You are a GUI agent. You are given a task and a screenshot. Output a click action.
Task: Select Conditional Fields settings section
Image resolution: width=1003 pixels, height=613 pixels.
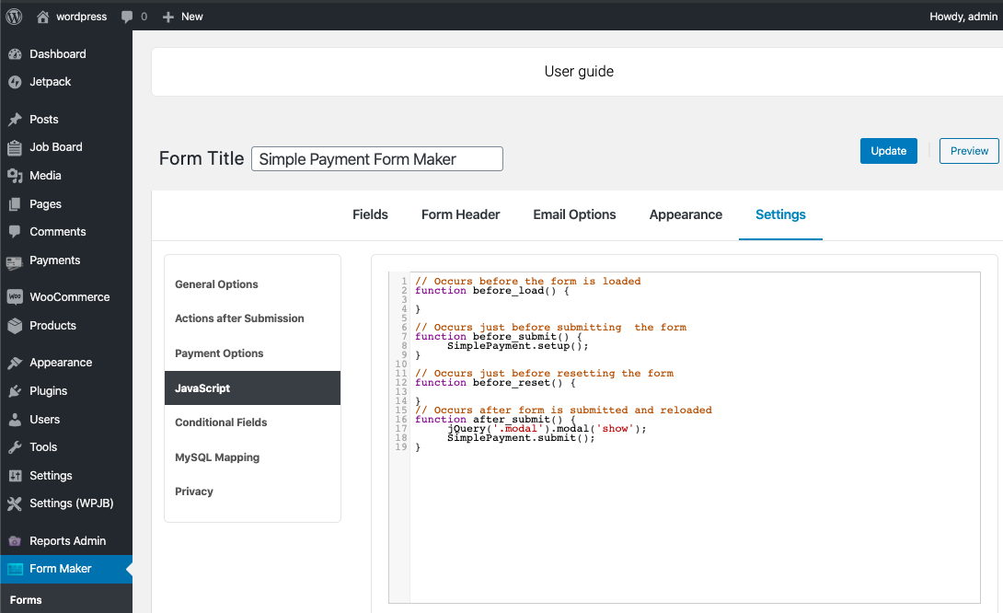tap(222, 422)
